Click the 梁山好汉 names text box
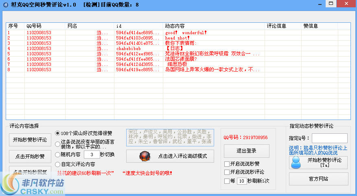This screenshot has height=196, width=357. click(x=170, y=137)
